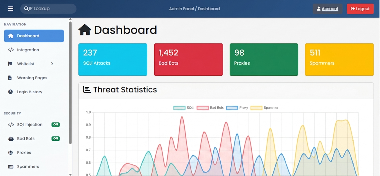The image size is (380, 176).
Task: Click the Bad Bots robot icon
Action: [11, 139]
